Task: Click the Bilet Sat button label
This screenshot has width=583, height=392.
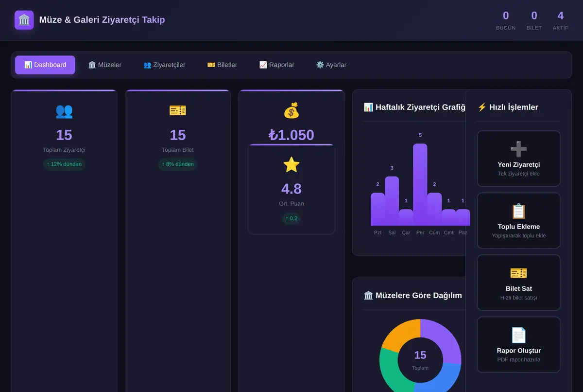Action: tap(519, 289)
